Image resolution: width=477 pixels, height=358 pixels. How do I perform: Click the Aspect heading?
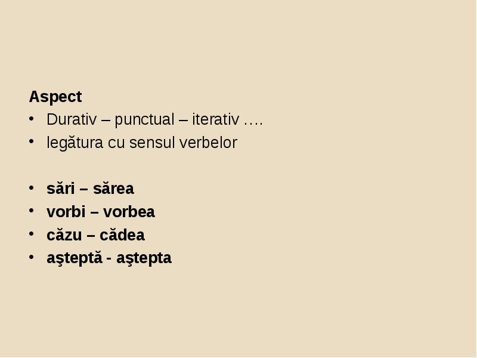point(55,97)
